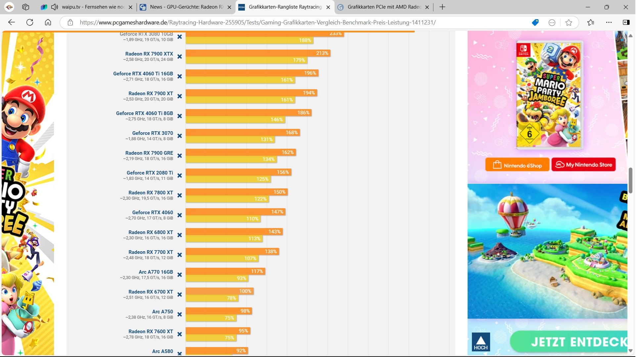Go to the browser home page
The image size is (636, 357).
click(x=48, y=22)
